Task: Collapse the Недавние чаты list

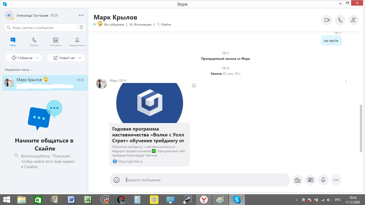Action: pyautogui.click(x=19, y=70)
